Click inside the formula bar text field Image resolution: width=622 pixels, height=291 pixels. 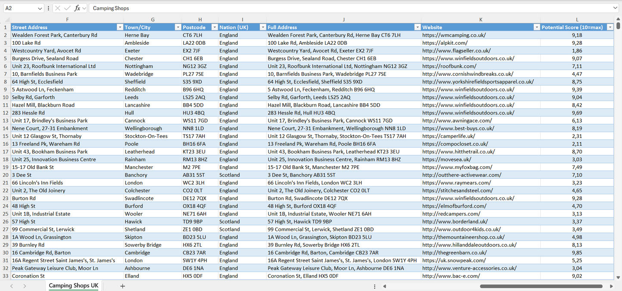[344, 8]
